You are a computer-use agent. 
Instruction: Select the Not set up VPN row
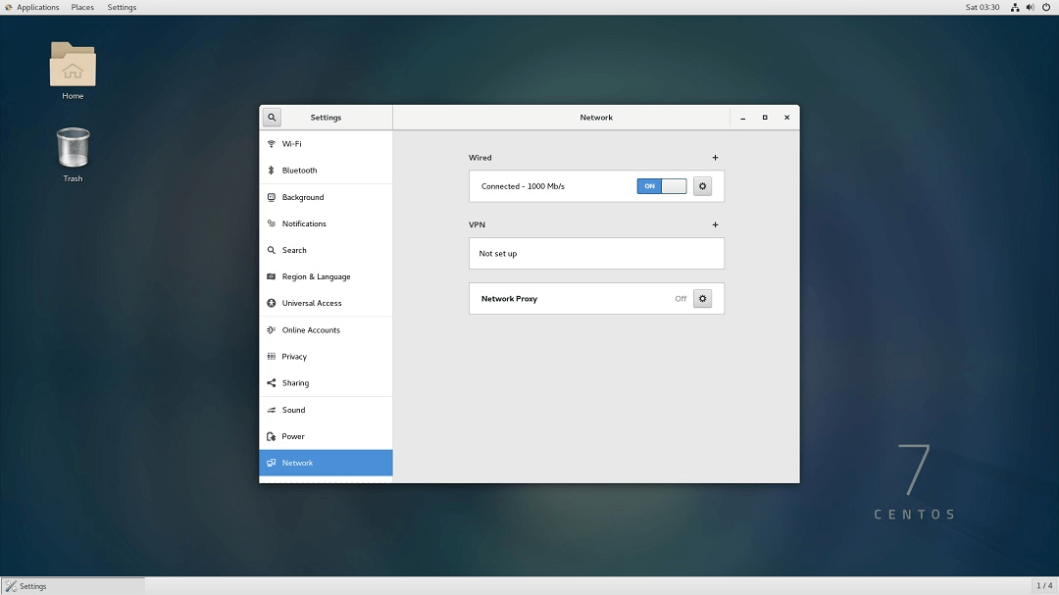pos(596,253)
